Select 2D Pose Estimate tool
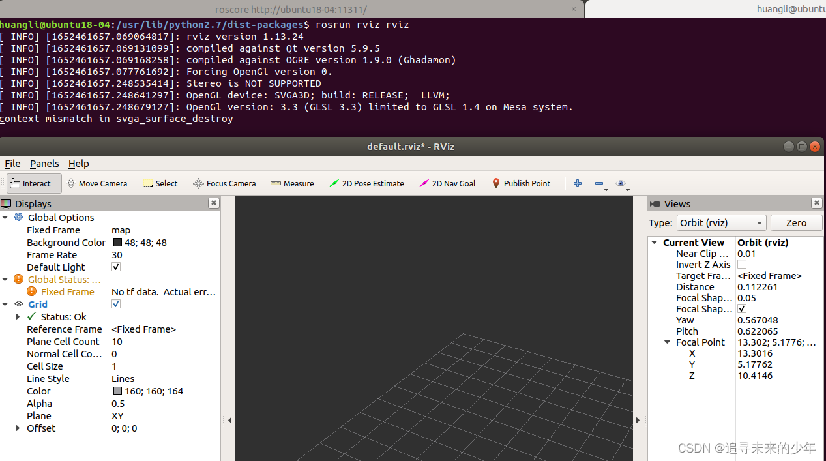 (366, 183)
